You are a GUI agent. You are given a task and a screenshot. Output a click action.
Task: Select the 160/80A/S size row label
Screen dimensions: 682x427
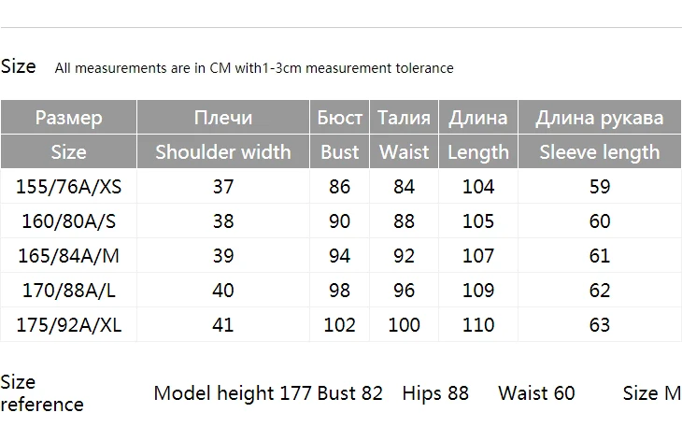69,221
